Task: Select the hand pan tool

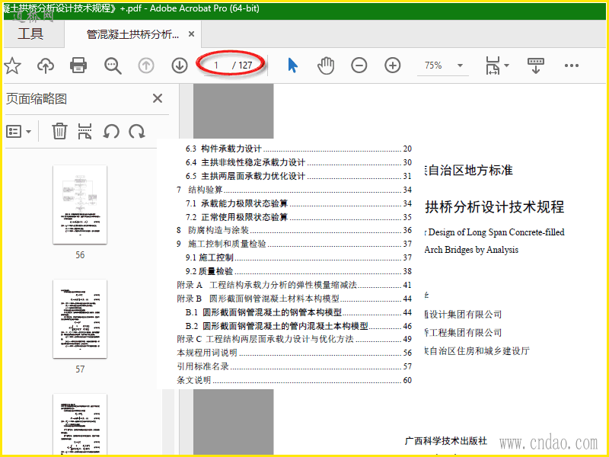Action: tap(326, 66)
